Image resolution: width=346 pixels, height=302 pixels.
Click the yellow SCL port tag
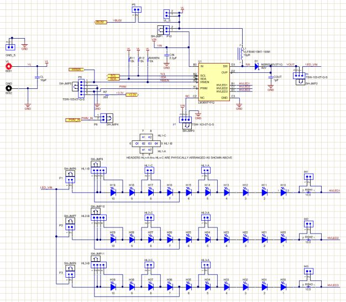tap(113, 76)
